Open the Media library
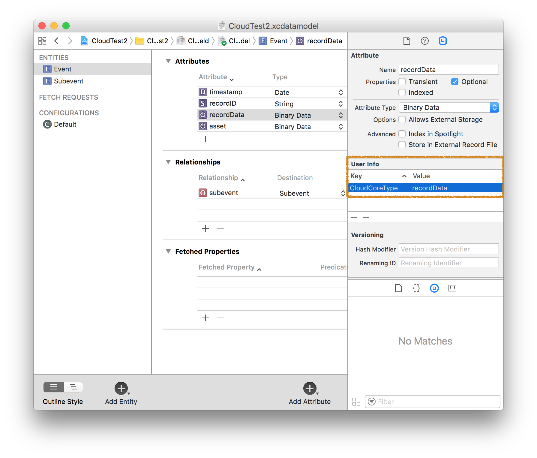537x458 pixels. [x=452, y=288]
